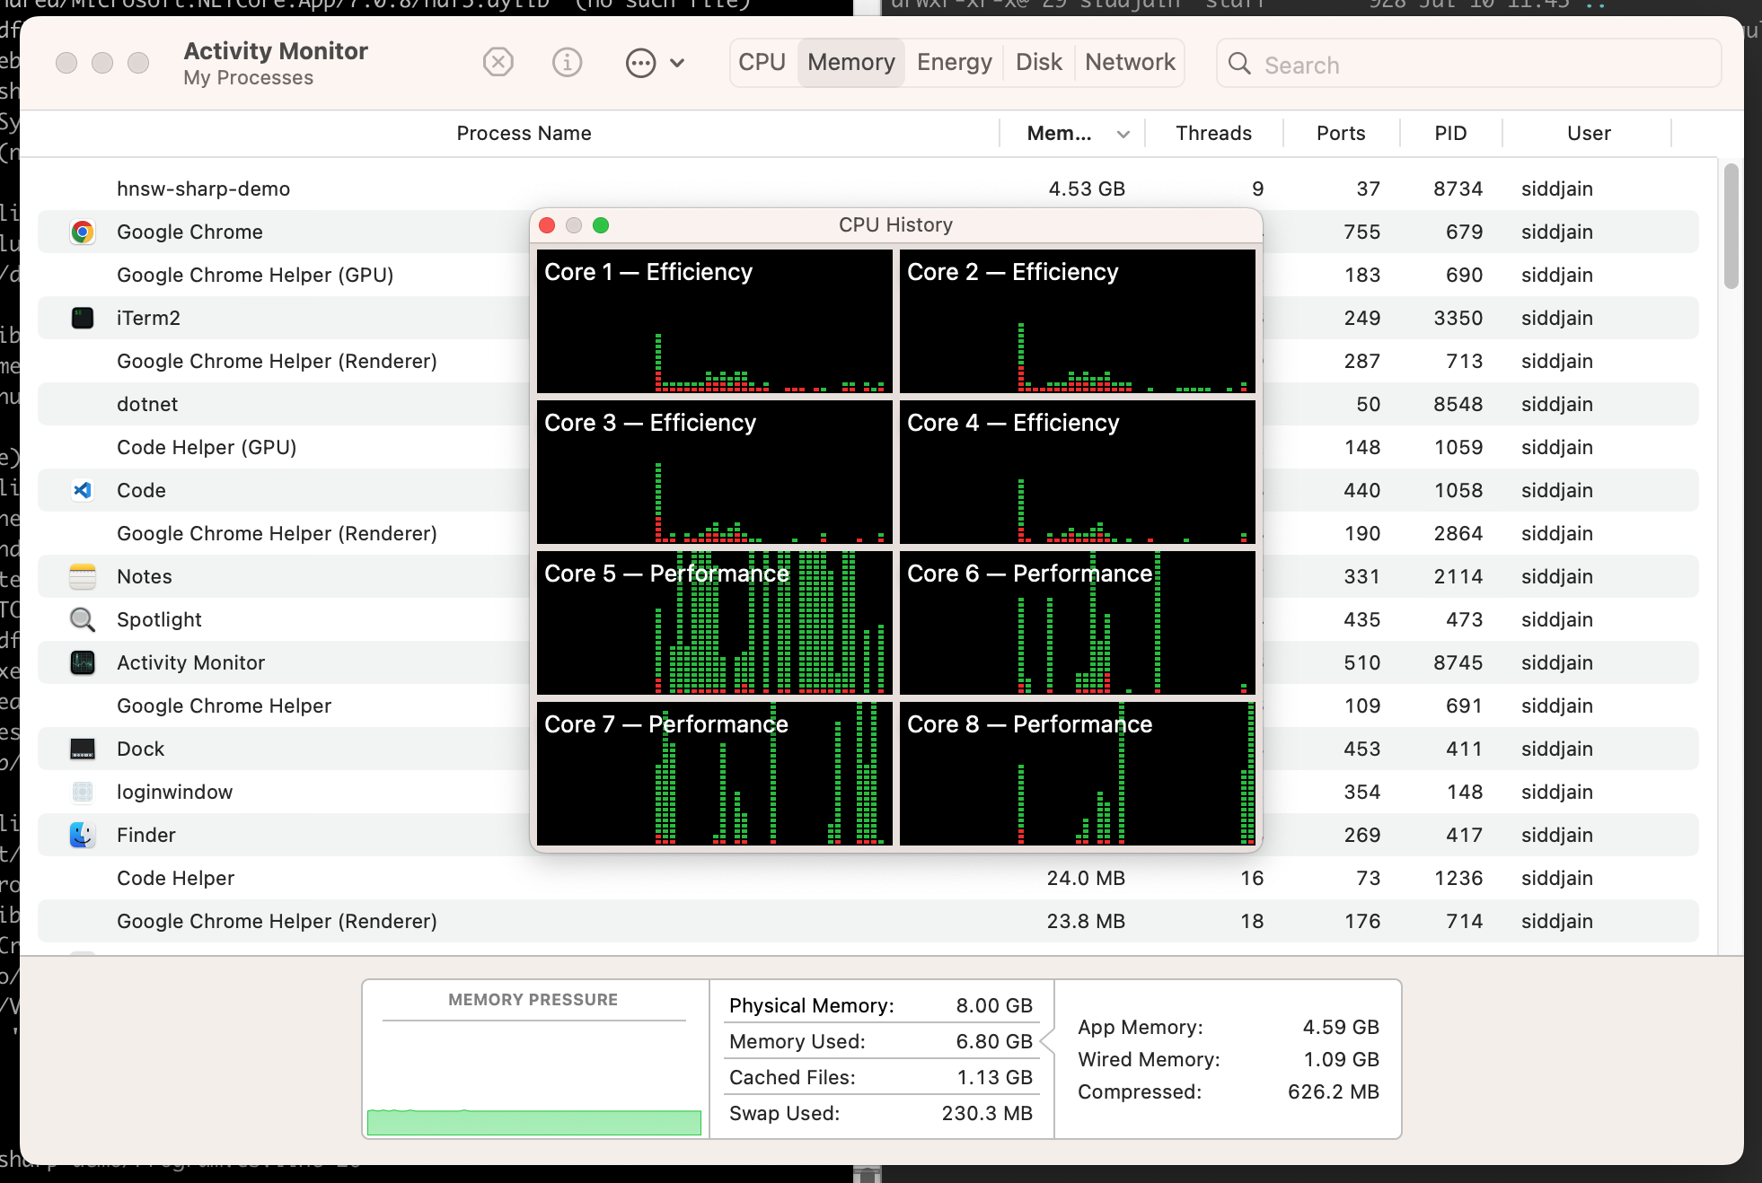Click the Visual Studio Code process icon

(83, 490)
